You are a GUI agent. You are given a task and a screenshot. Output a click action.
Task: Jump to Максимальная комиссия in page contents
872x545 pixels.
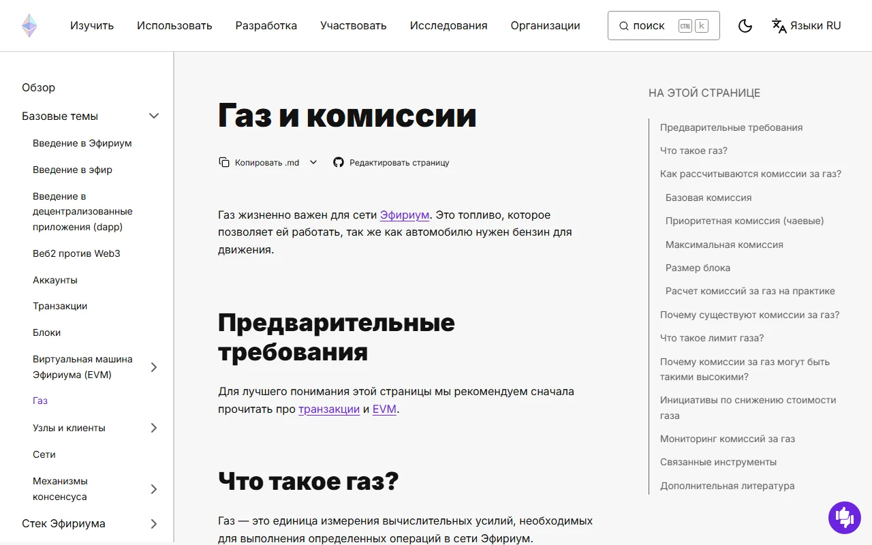[724, 245]
